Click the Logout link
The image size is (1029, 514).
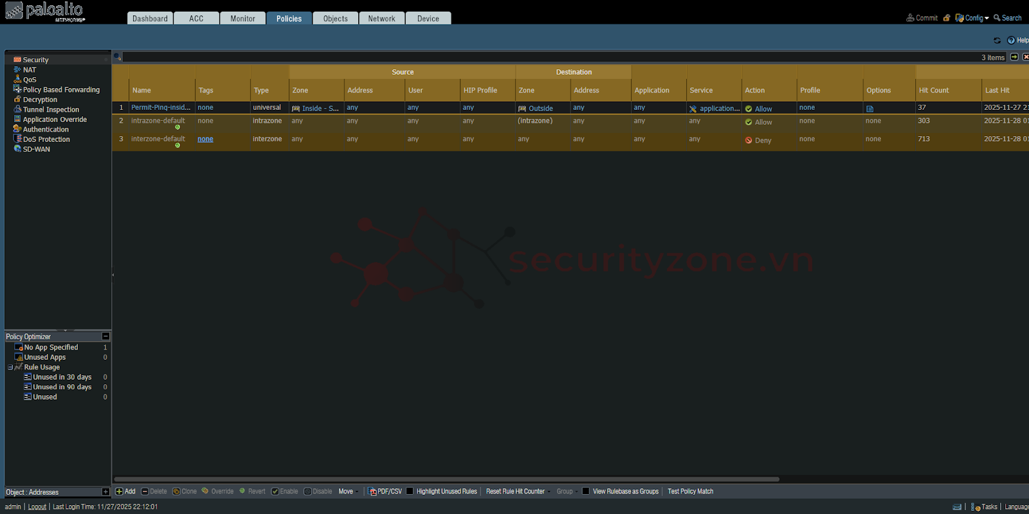coord(37,507)
